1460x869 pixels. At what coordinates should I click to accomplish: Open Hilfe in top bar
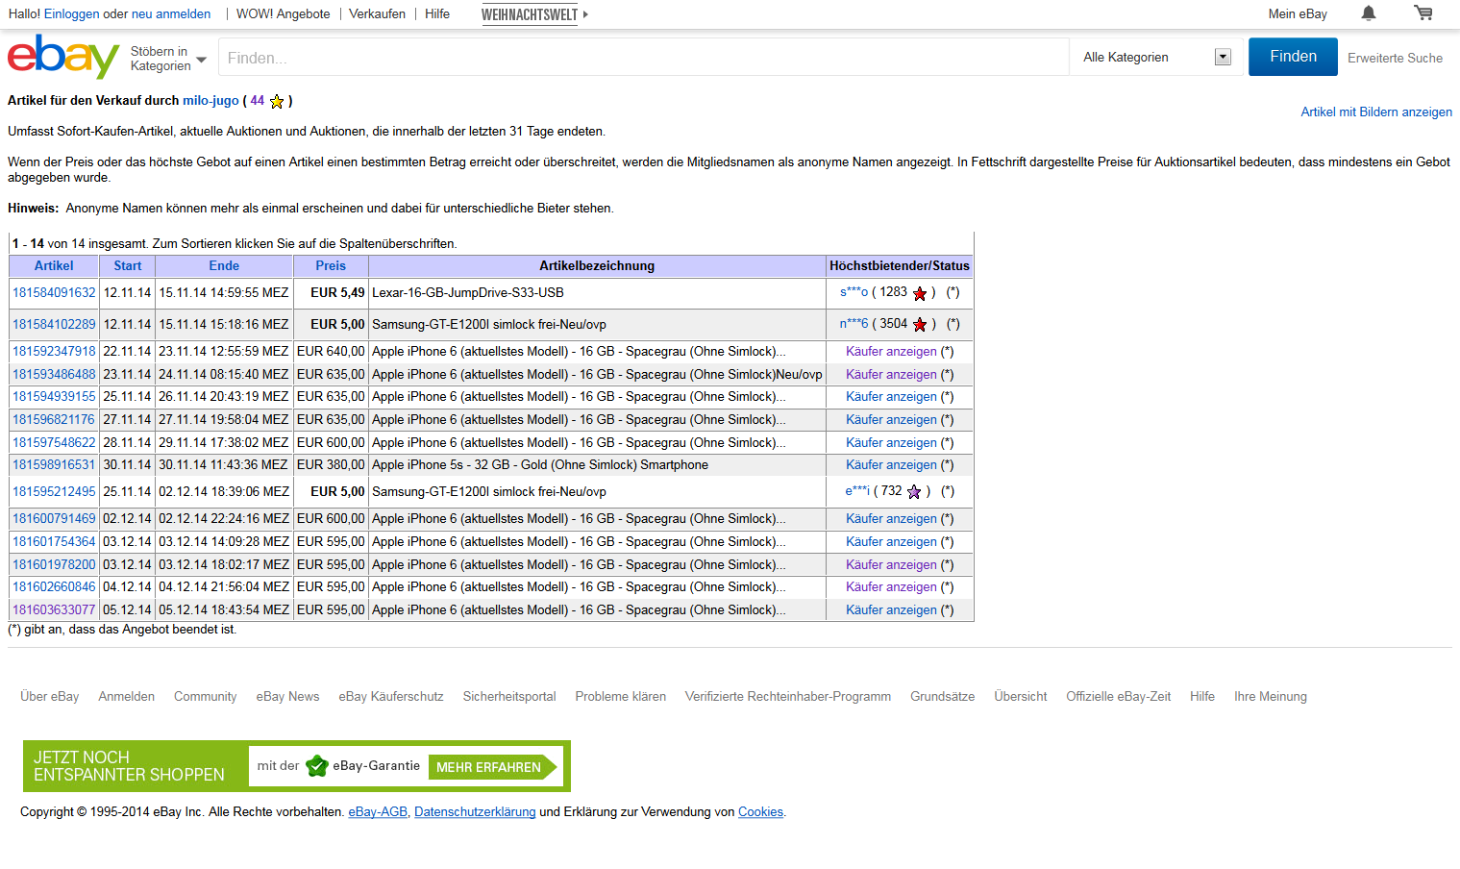[437, 13]
